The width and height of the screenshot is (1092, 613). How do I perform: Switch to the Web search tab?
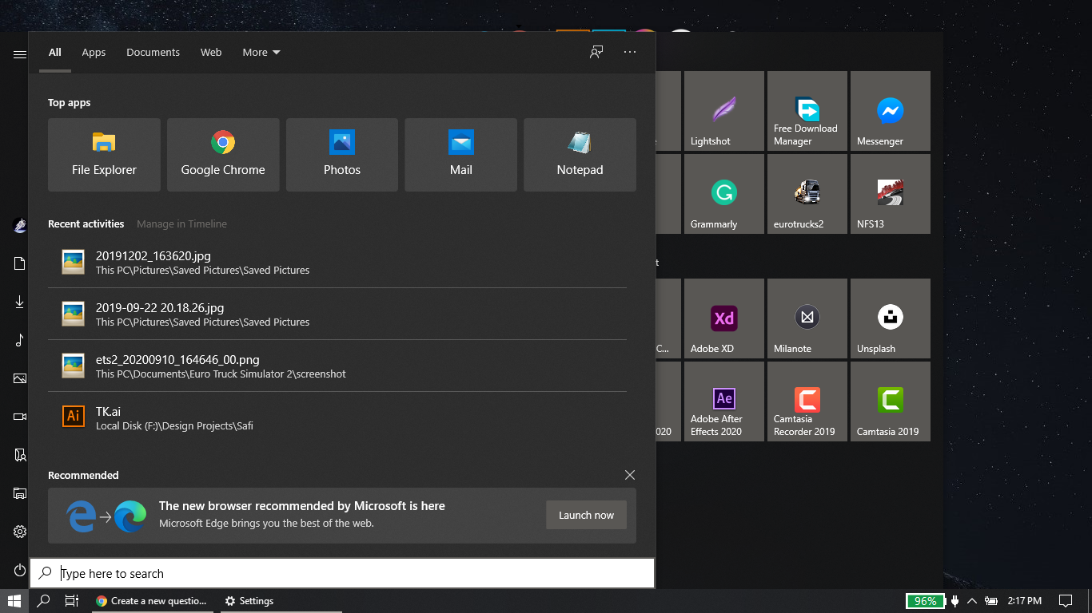coord(211,53)
